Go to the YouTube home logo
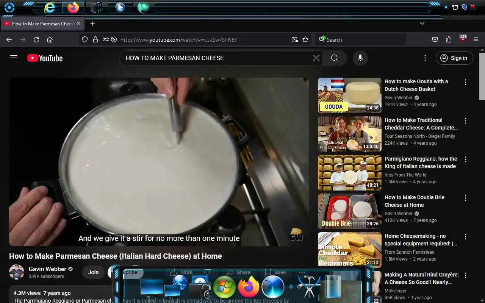 45,58
